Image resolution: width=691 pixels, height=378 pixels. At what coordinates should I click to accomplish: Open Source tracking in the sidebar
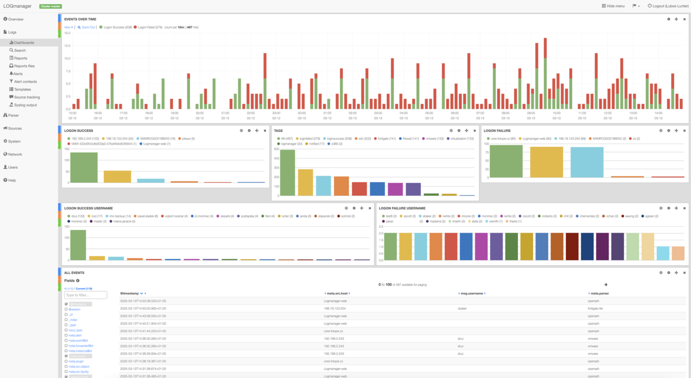coord(26,97)
